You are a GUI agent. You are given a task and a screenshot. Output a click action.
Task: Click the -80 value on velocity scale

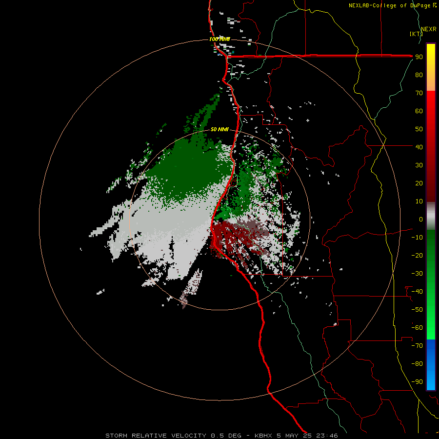click(417, 364)
